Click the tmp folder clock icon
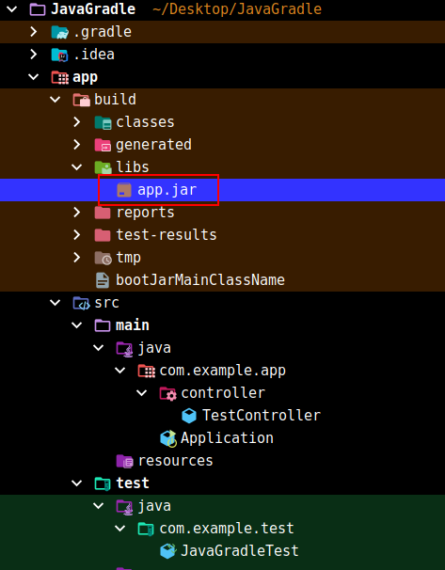445x570 pixels. [103, 258]
